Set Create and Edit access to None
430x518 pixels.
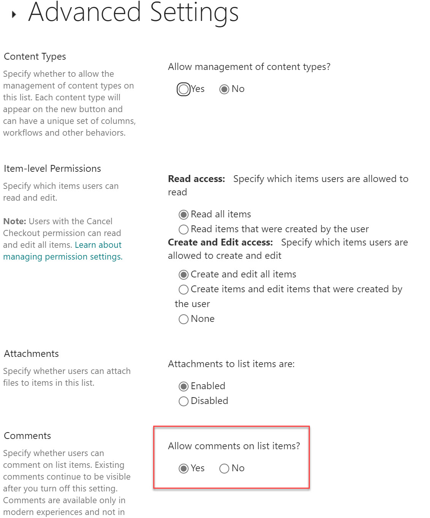(184, 319)
